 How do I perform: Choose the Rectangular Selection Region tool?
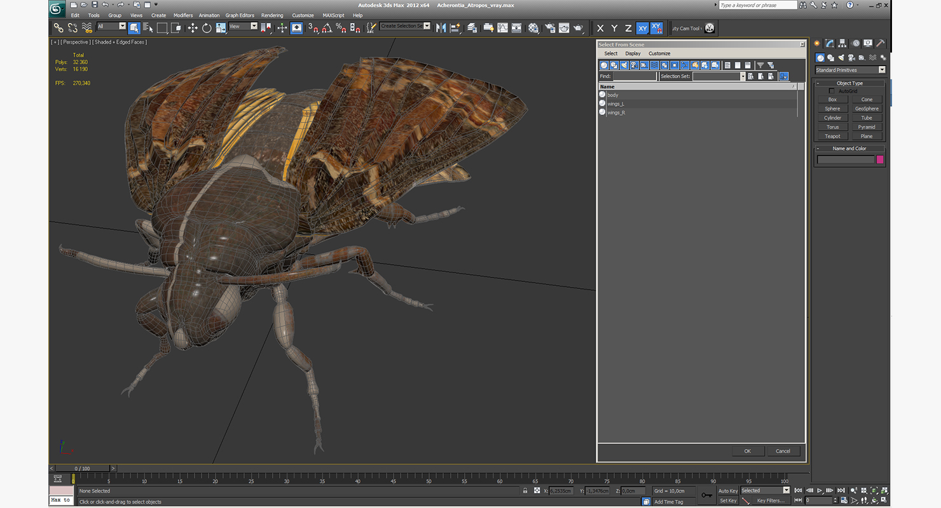point(162,28)
